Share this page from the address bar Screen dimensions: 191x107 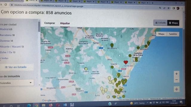164,8
